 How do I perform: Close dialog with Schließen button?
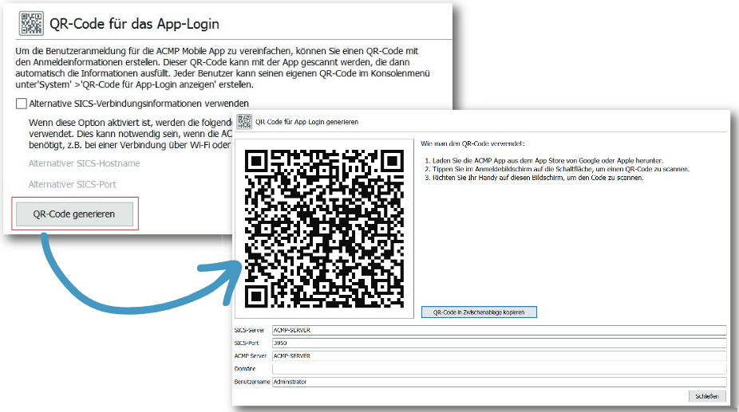pos(707,397)
